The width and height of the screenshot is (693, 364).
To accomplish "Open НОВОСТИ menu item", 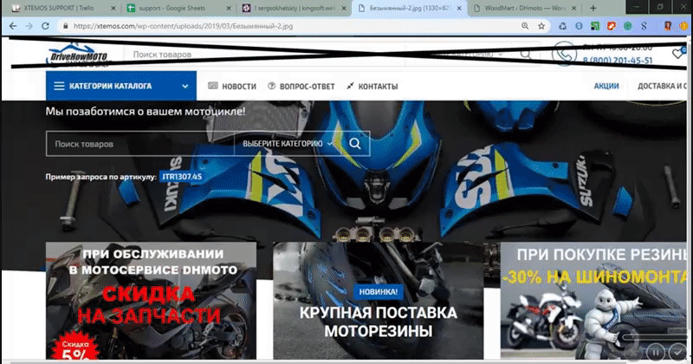I will coord(232,87).
